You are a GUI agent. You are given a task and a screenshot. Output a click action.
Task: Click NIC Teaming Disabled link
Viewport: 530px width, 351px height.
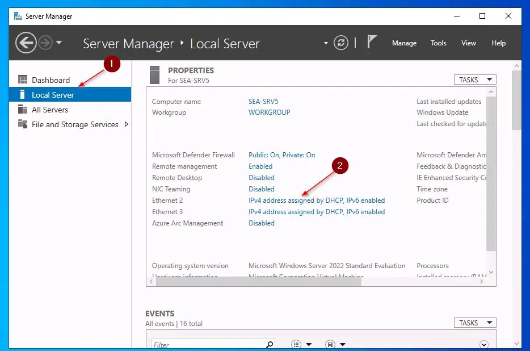click(x=261, y=189)
